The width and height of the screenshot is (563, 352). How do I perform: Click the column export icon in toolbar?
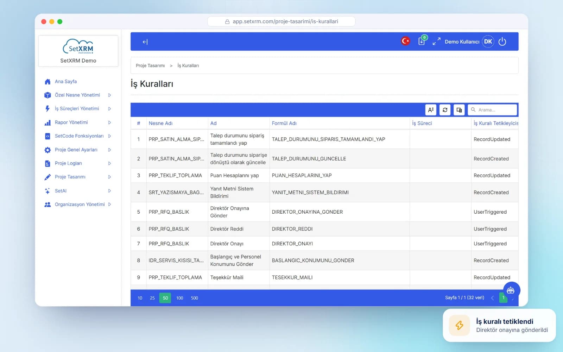click(459, 110)
